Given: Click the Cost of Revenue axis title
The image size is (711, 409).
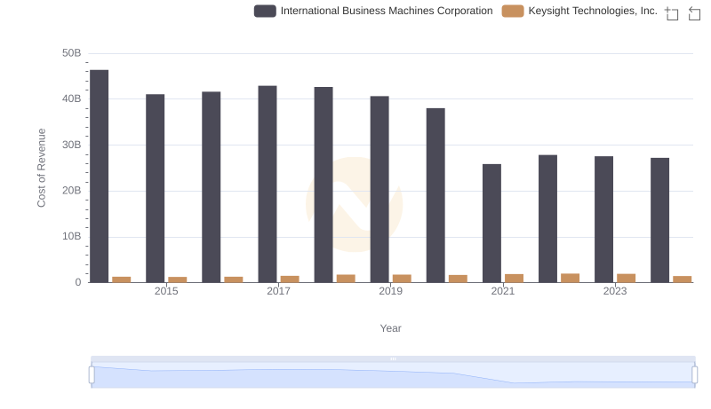Looking at the screenshot, I should point(42,168).
